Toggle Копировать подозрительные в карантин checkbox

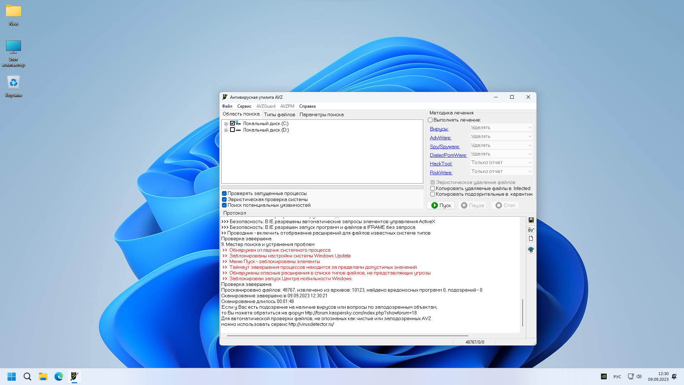tap(432, 194)
